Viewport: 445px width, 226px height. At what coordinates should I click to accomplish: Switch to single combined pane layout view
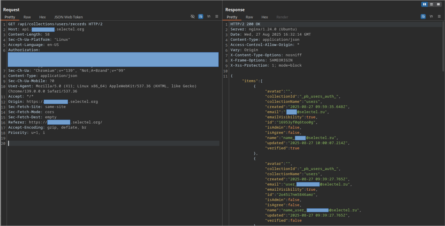(x=438, y=4)
